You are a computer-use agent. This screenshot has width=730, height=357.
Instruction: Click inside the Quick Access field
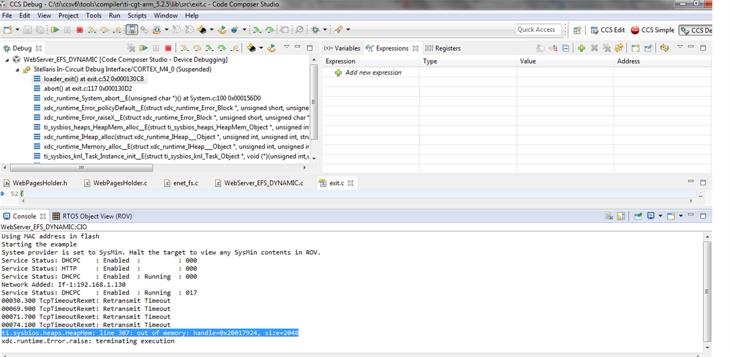(539, 29)
